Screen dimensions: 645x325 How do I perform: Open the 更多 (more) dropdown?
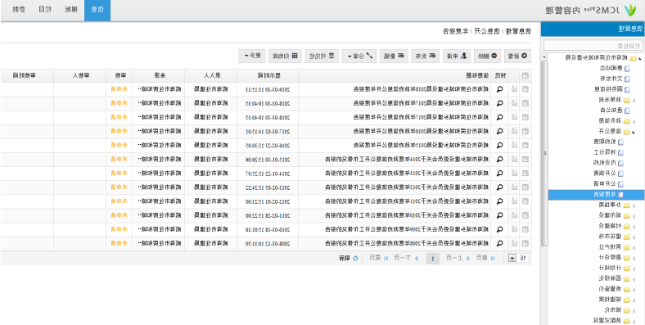[x=252, y=56]
